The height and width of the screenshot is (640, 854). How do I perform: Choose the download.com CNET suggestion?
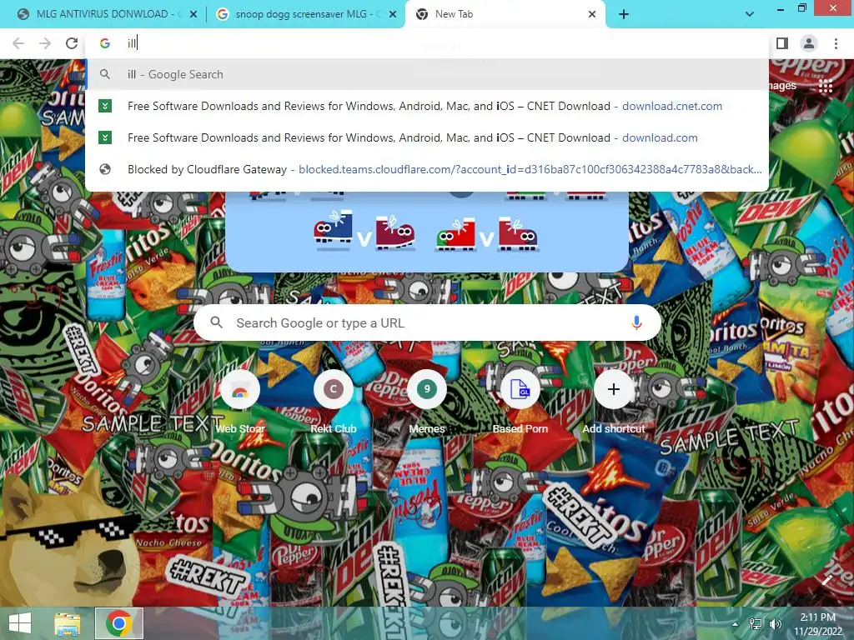tap(427, 137)
